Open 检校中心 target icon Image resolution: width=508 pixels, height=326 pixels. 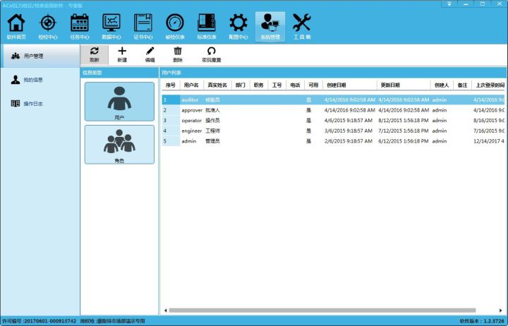pyautogui.click(x=47, y=26)
